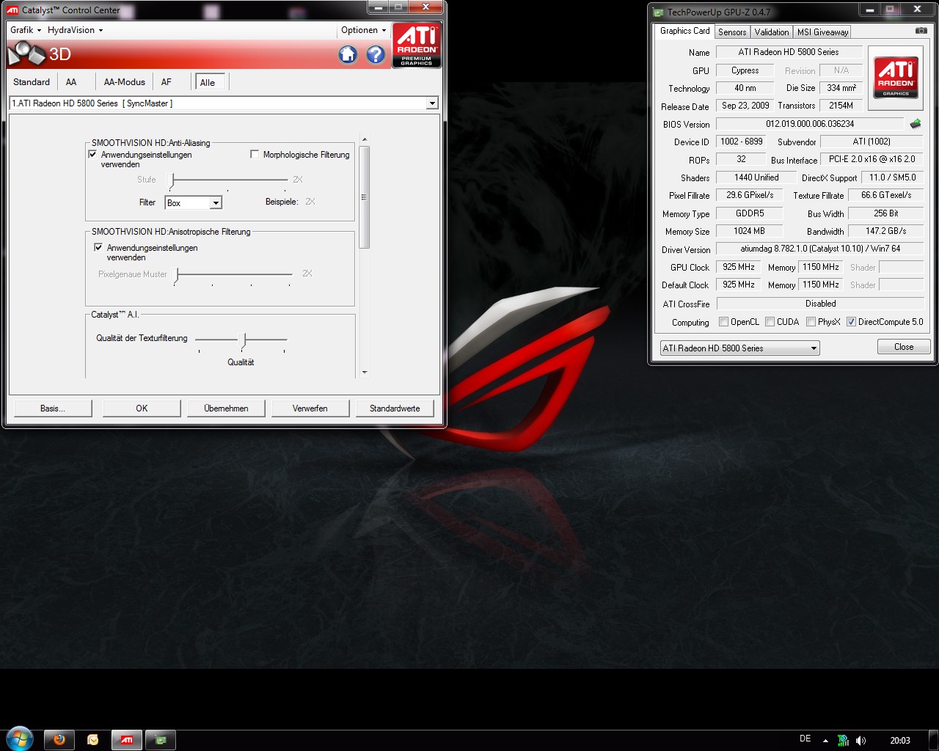Click the GPU Clock 925 MHz field
The width and height of the screenshot is (939, 751).
(739, 267)
